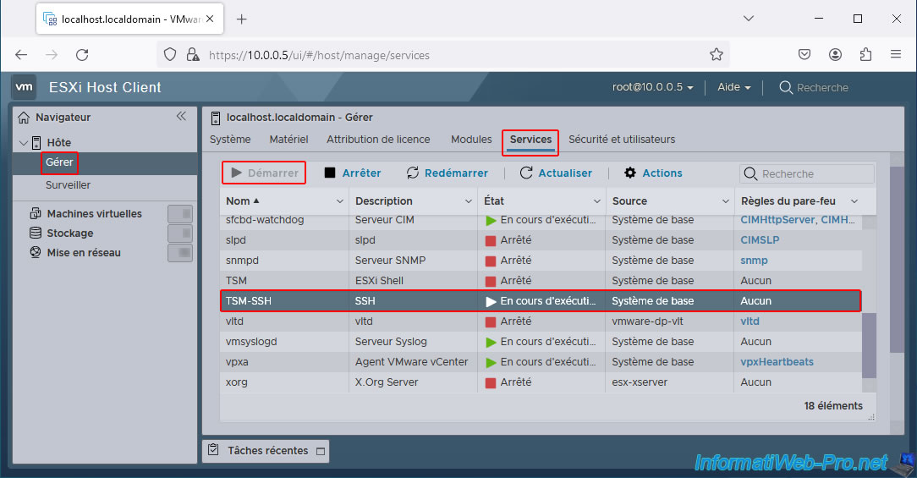Open the Nom column dropdown arrow
Image resolution: width=917 pixels, height=478 pixels.
click(339, 201)
